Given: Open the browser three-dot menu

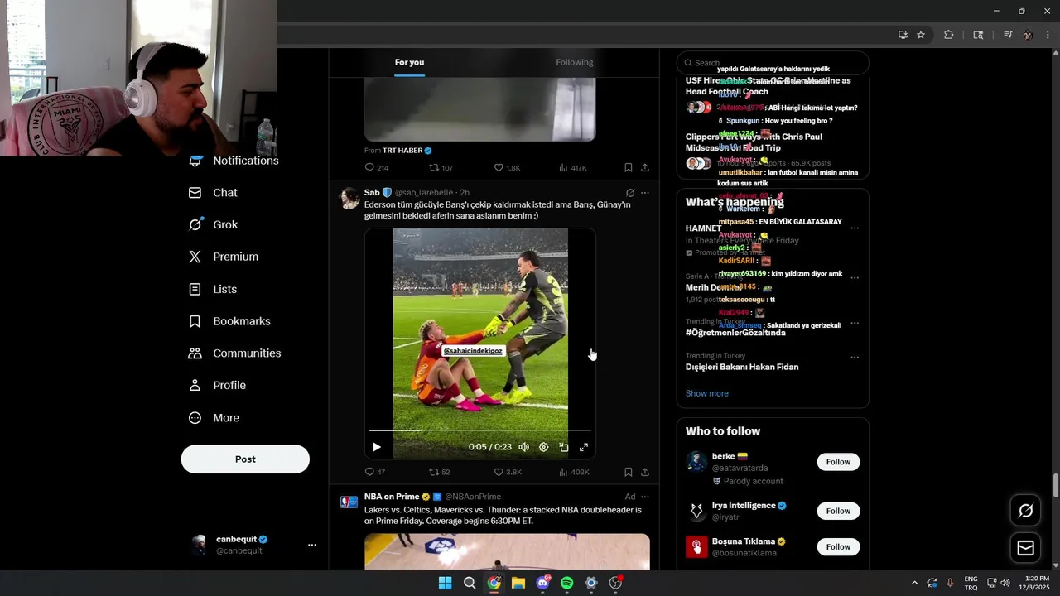Looking at the screenshot, I should pyautogui.click(x=1048, y=35).
